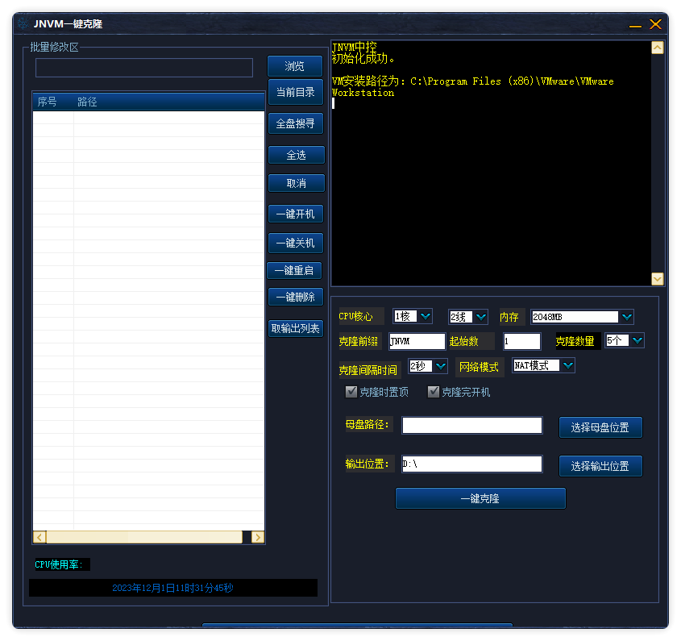Click the list horizontal scrollbar thumb
The image size is (681, 641).
pyautogui.click(x=144, y=537)
